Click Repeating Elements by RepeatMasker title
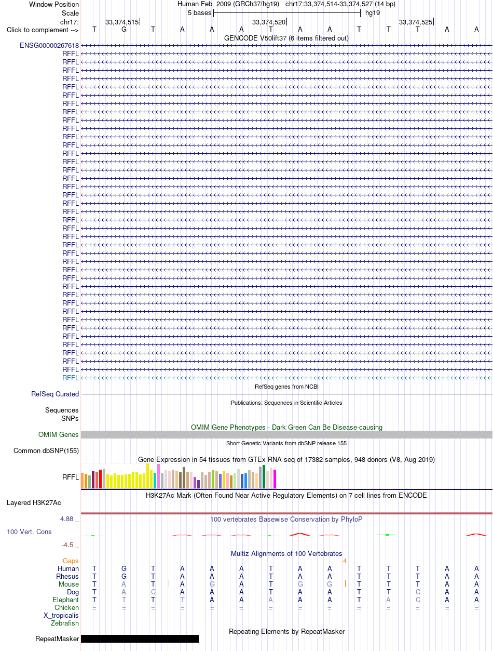Image resolution: width=493 pixels, height=651 pixels. coord(286,631)
